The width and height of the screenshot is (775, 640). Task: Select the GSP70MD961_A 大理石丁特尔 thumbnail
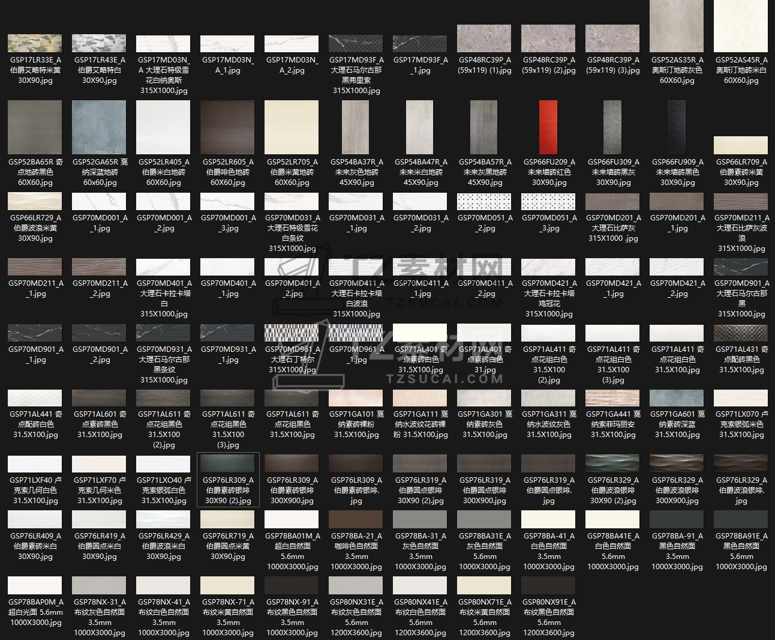(292, 333)
